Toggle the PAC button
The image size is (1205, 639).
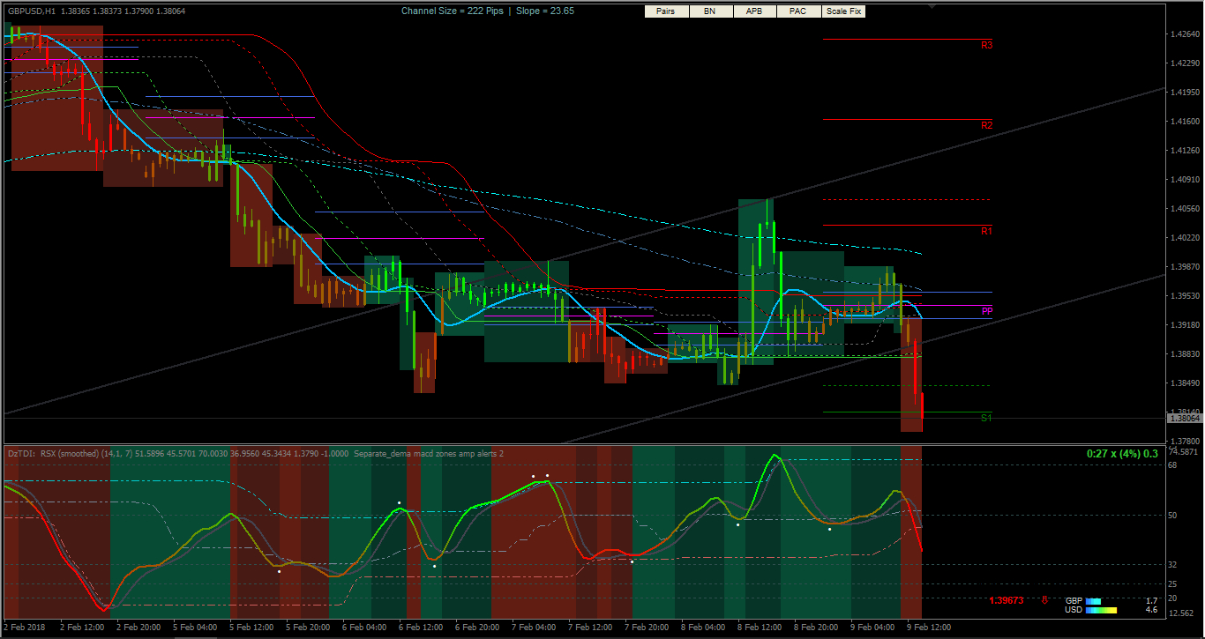pos(798,11)
